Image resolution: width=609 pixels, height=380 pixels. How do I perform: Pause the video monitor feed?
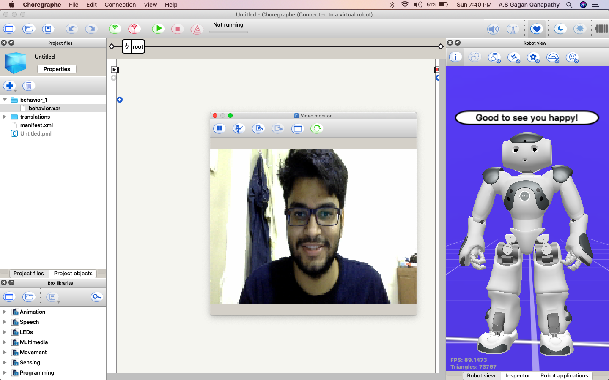pyautogui.click(x=219, y=128)
